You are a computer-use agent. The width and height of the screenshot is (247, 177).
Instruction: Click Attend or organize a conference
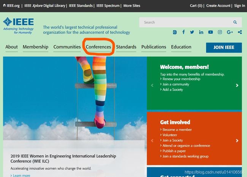point(186,146)
